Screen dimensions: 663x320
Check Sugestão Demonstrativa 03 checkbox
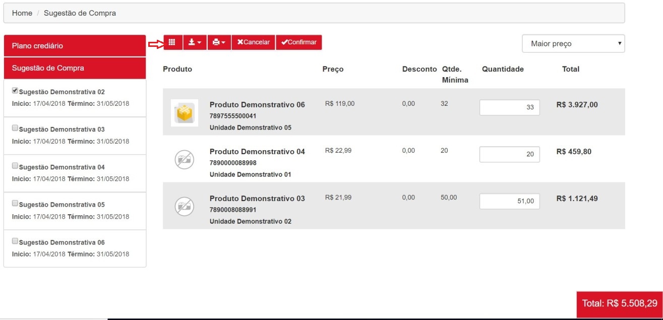[15, 128]
